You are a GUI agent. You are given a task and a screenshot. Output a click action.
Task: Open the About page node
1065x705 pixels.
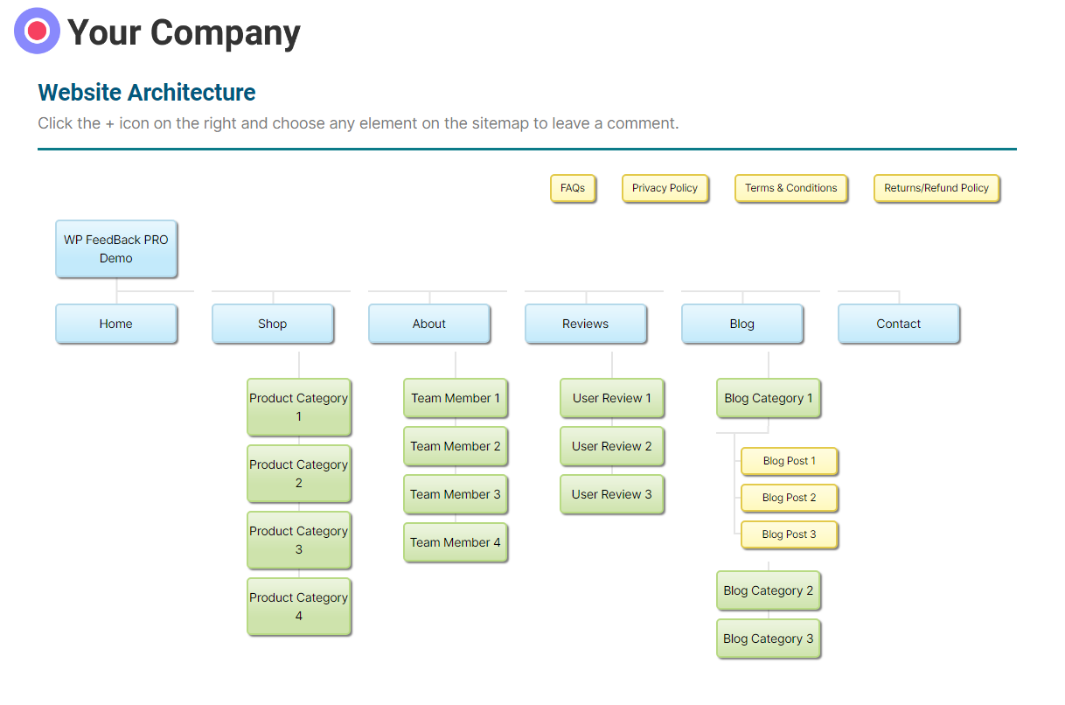pos(429,324)
